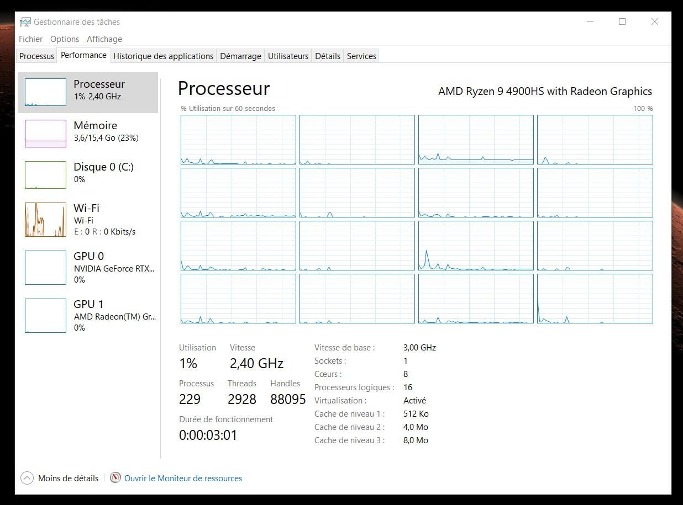Switch to the Détails tab
Screen dimensions: 683x505
328,56
